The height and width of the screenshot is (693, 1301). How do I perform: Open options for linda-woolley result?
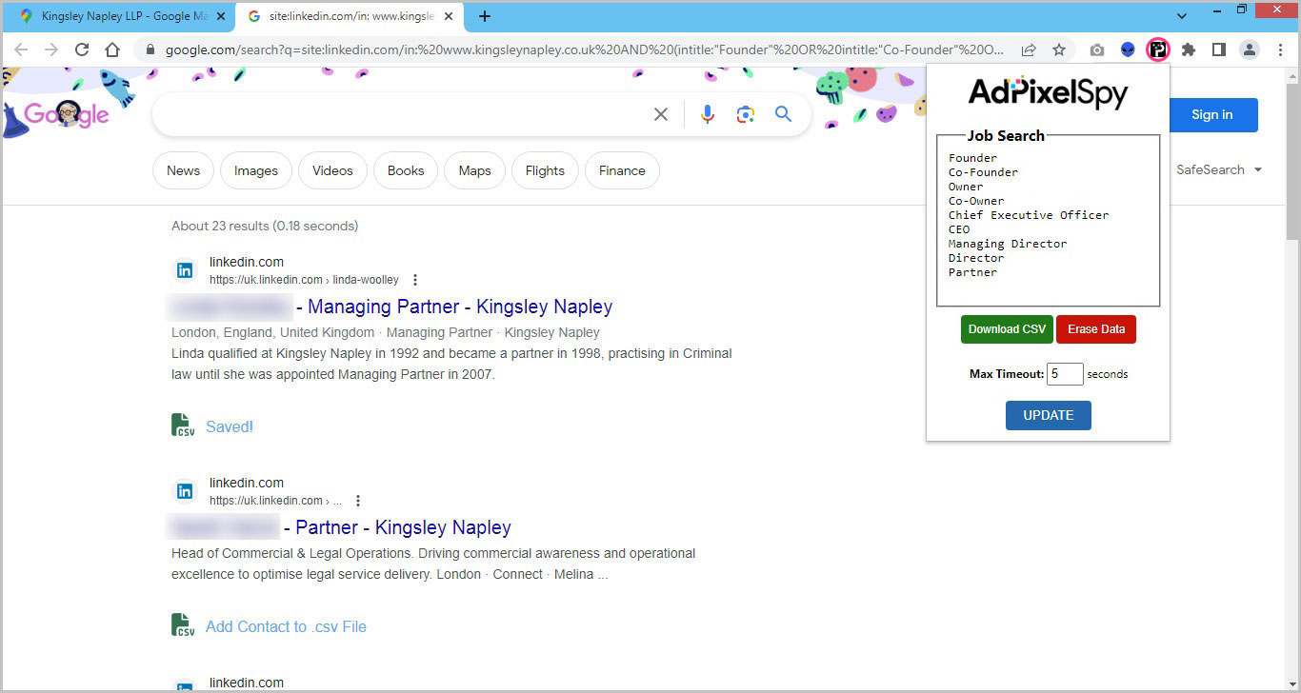pos(415,280)
